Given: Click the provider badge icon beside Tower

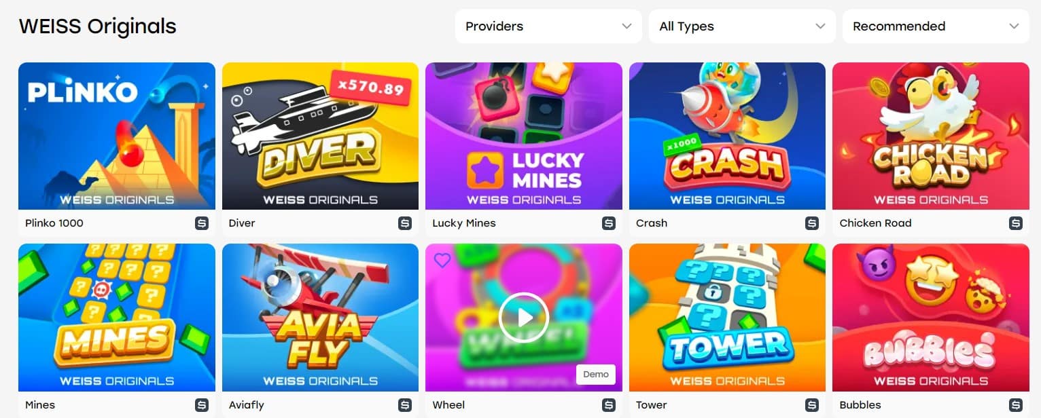Looking at the screenshot, I should tap(812, 405).
